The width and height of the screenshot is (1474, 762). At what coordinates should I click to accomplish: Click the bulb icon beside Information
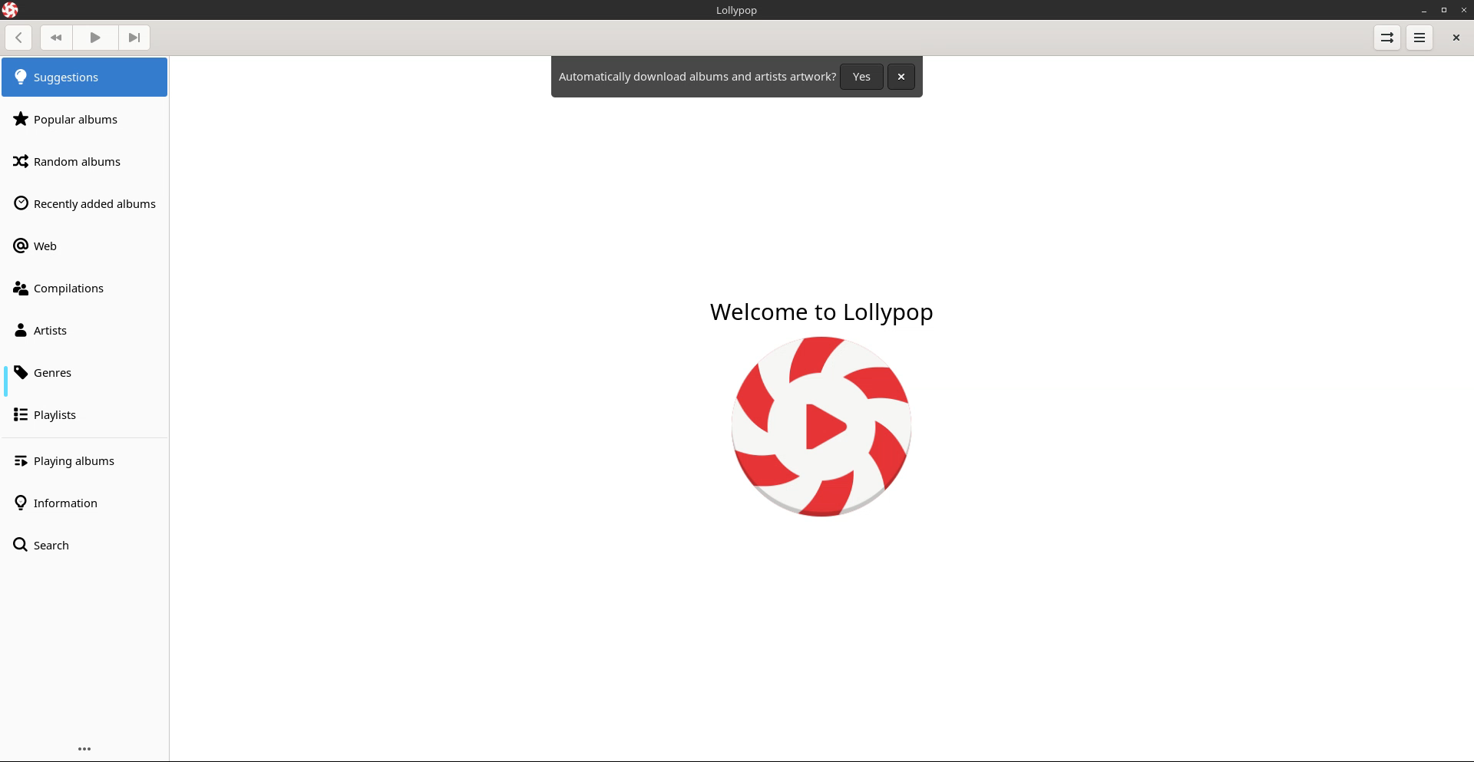pos(21,503)
